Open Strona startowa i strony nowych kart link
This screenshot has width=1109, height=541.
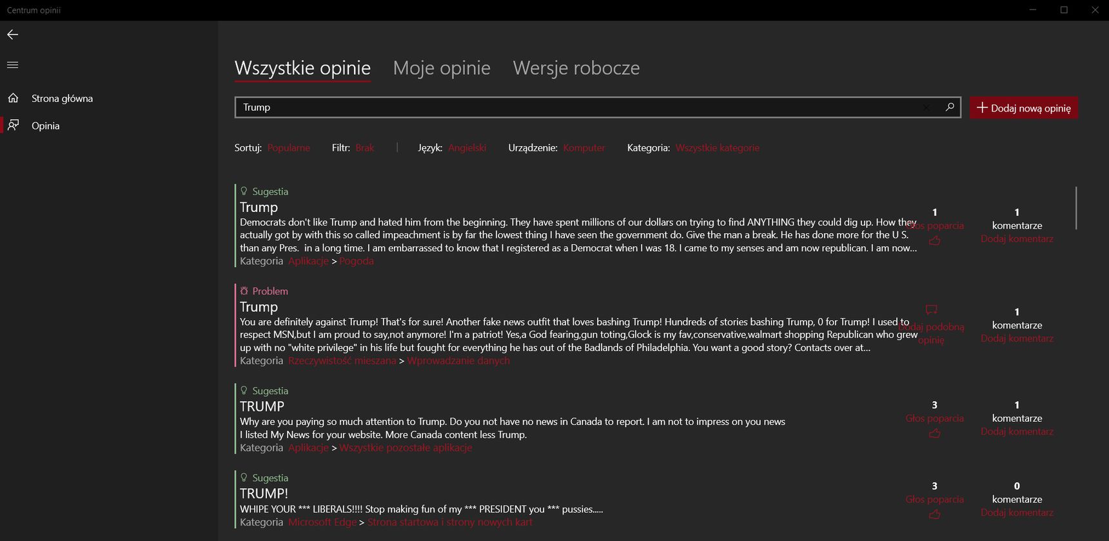(x=450, y=522)
